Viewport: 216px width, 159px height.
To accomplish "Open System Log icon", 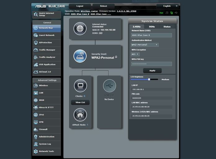I will tap(36, 144).
